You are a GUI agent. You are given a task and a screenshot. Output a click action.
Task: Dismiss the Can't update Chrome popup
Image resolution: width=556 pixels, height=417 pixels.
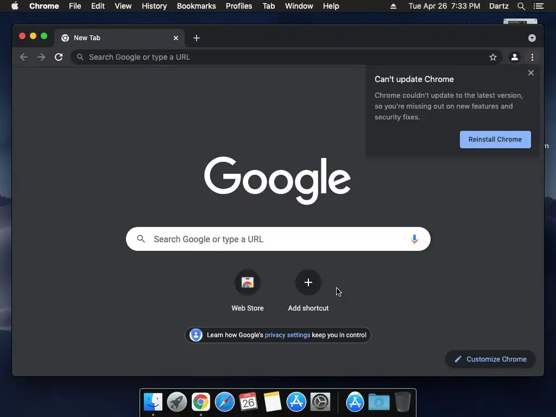(x=531, y=73)
